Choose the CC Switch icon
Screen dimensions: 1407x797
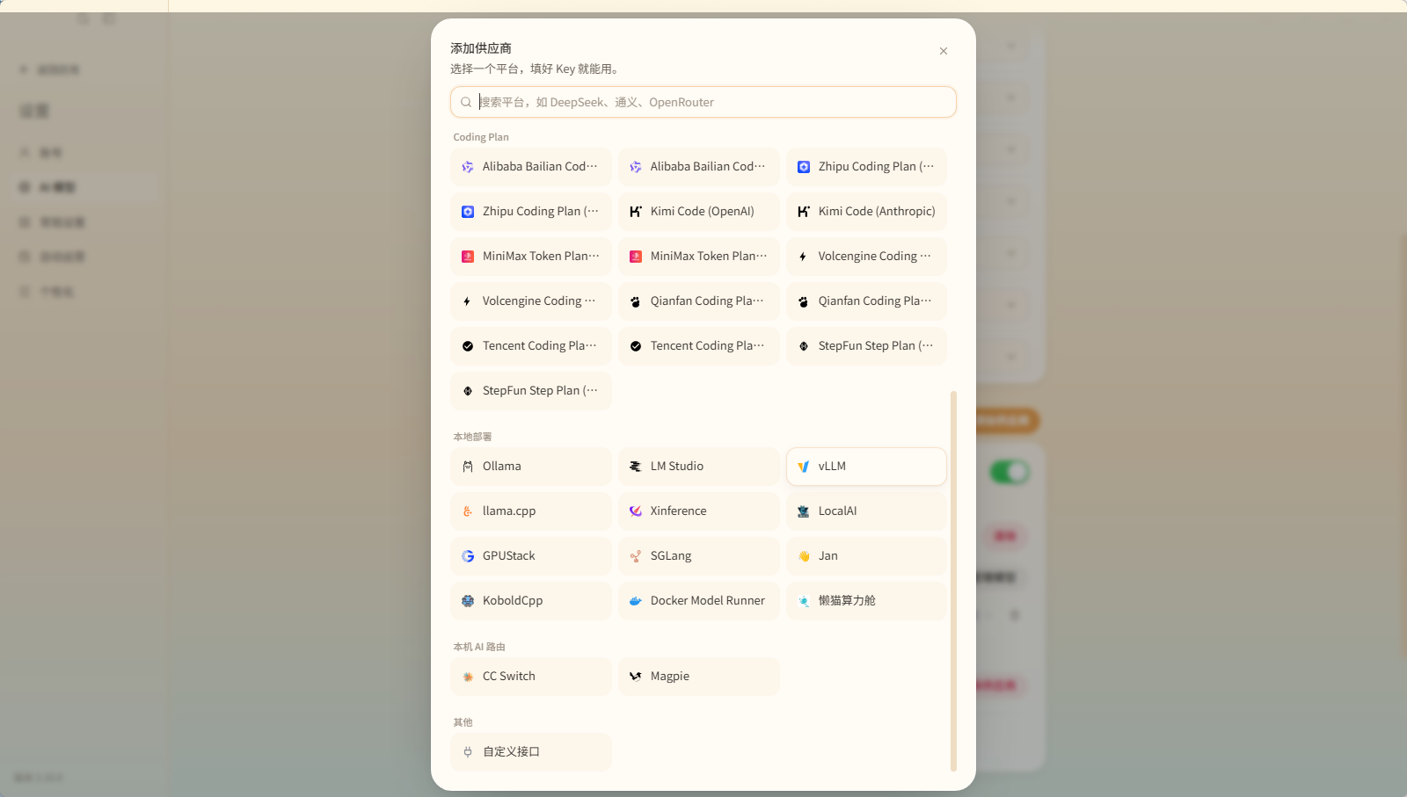[x=468, y=677]
